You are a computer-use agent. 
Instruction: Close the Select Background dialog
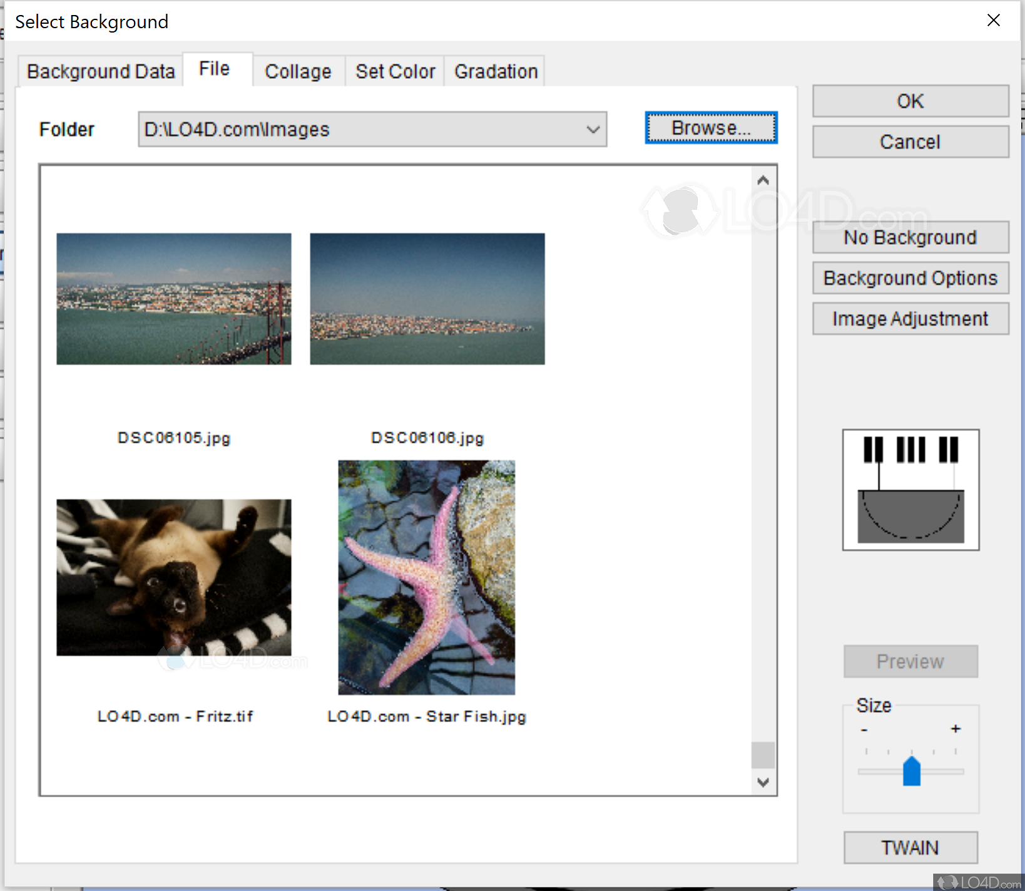(x=993, y=21)
